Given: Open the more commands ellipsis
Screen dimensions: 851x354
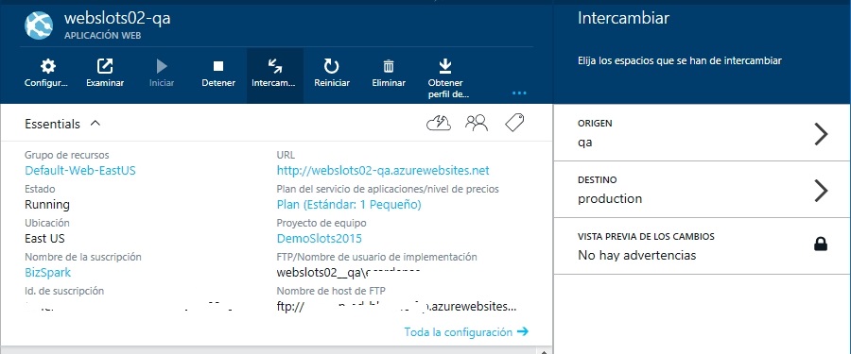Looking at the screenshot, I should pos(519,93).
